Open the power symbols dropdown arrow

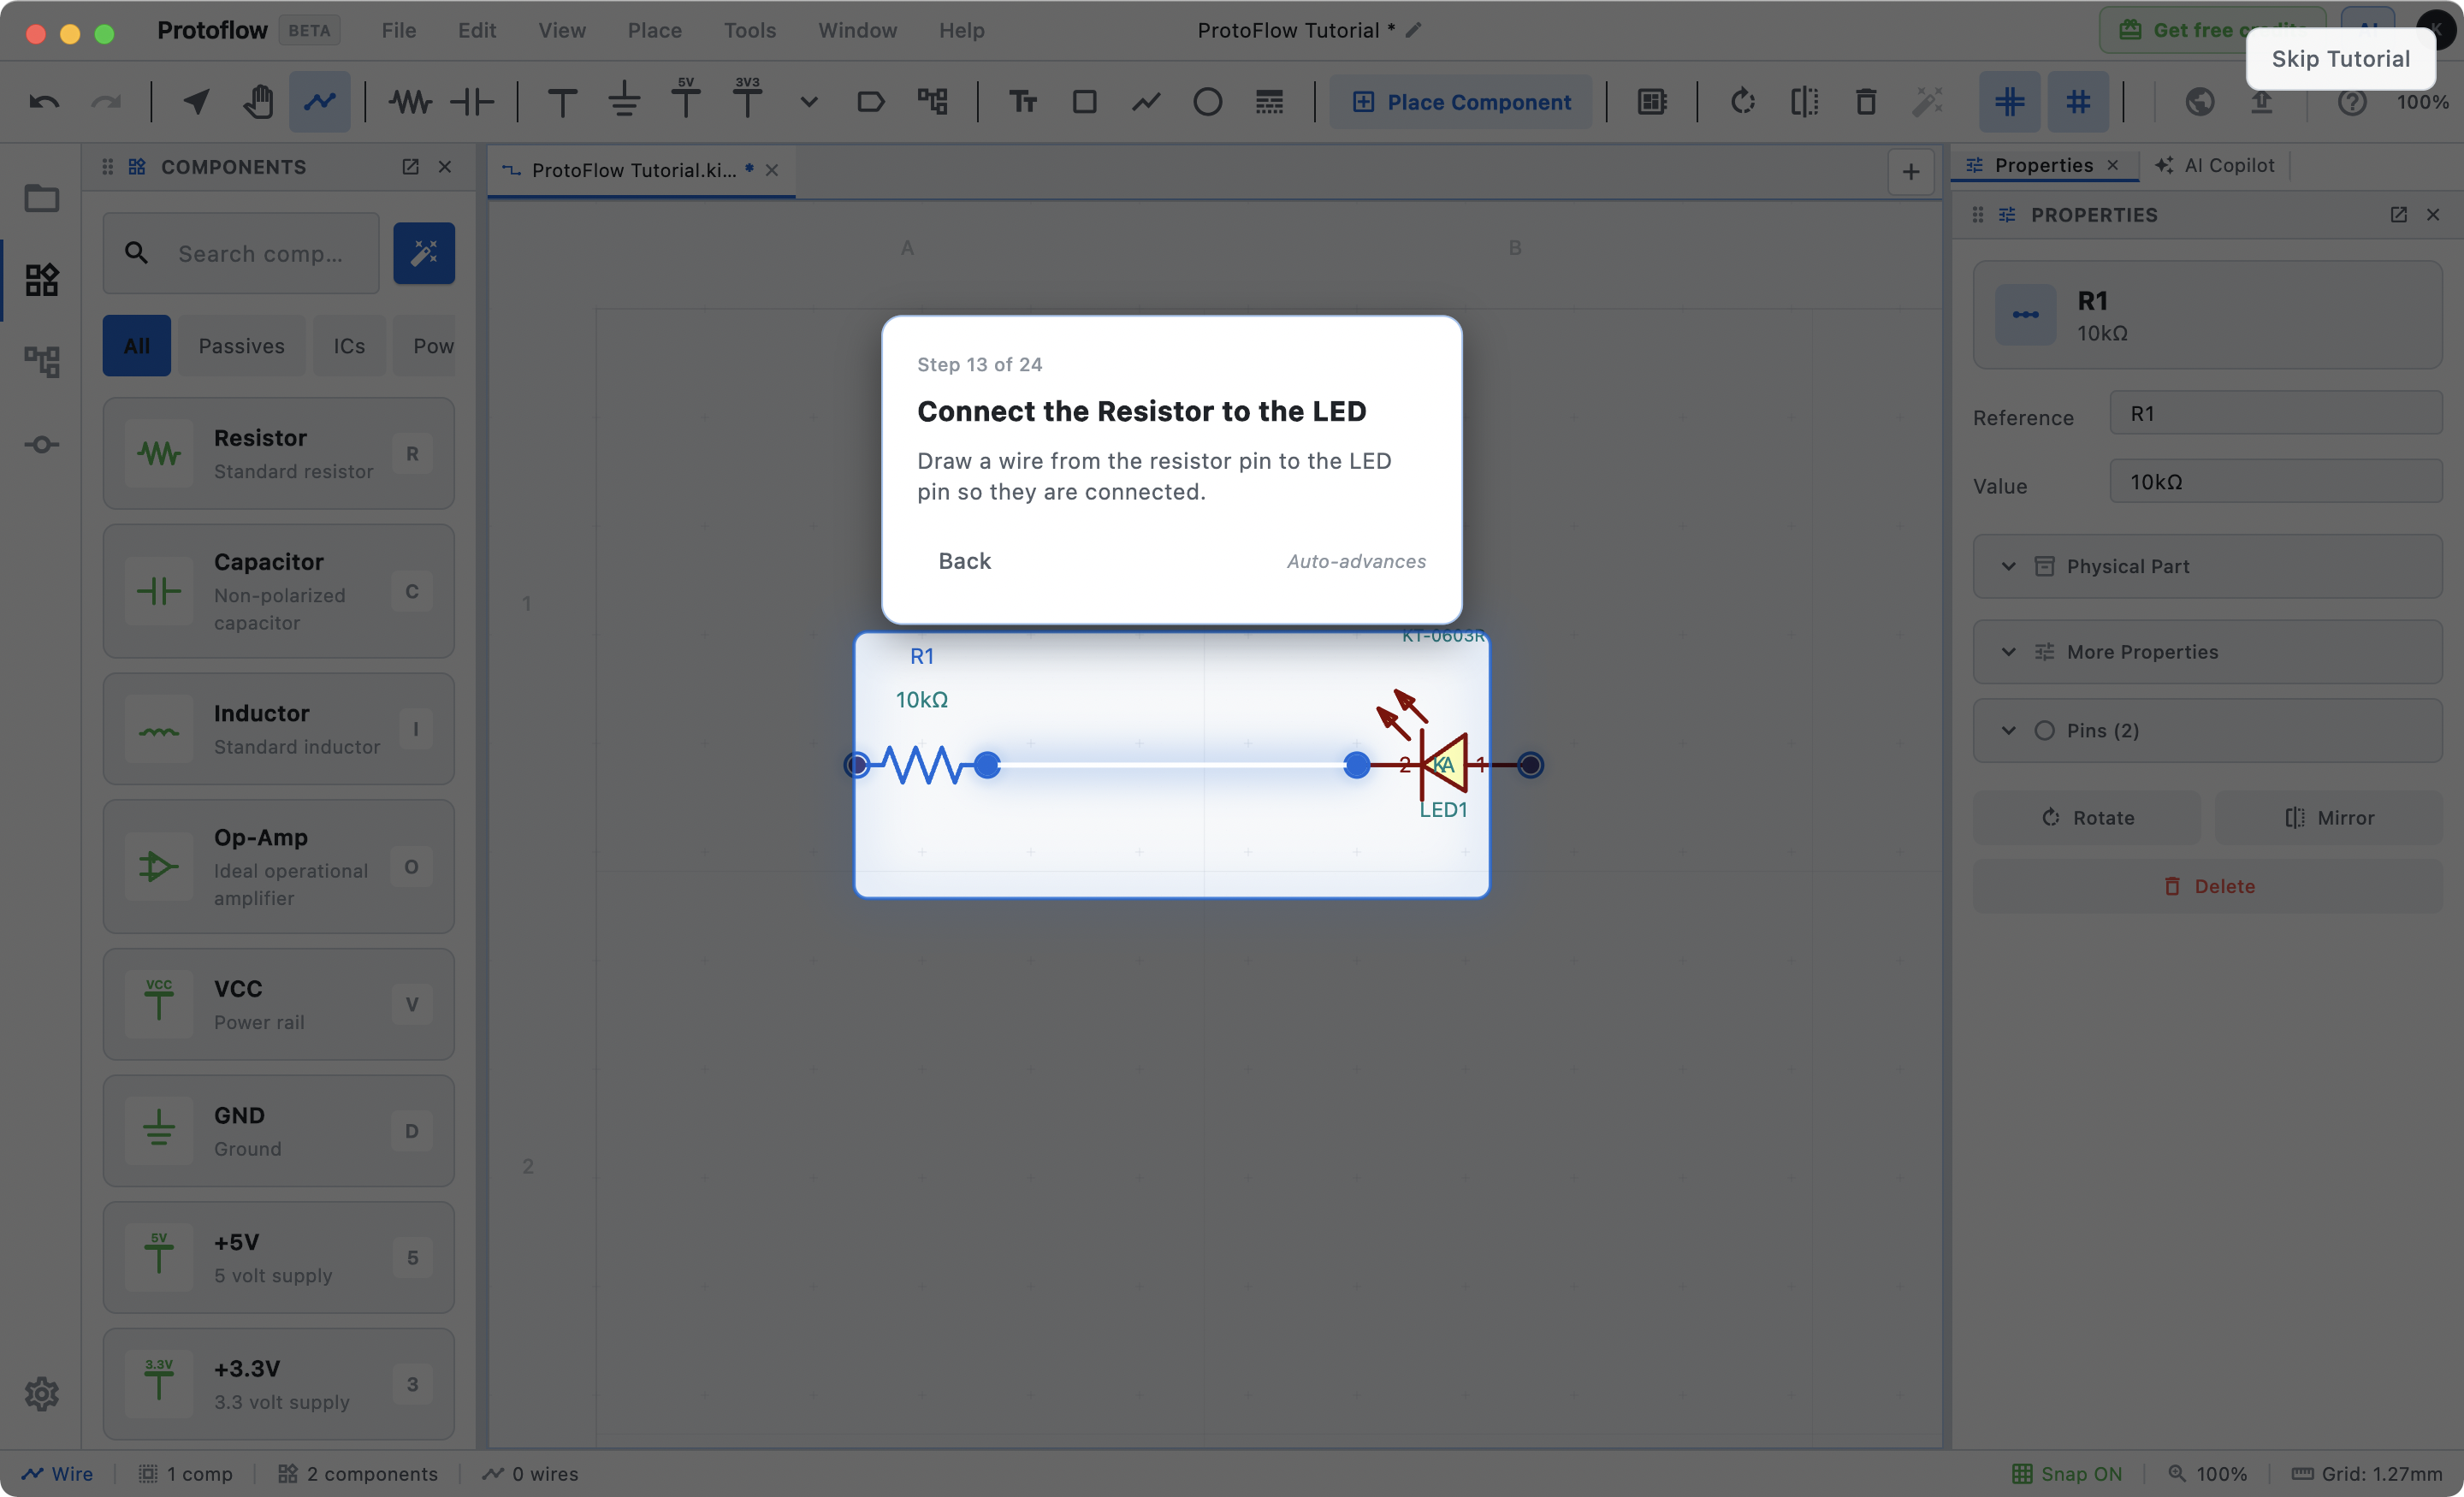809,102
